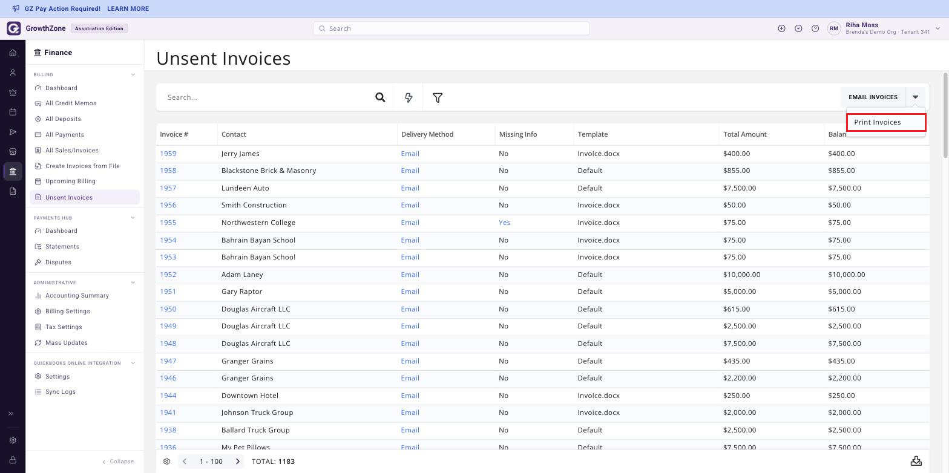Click the Learn More banner link
Viewport: 949px width, 473px height.
[128, 9]
